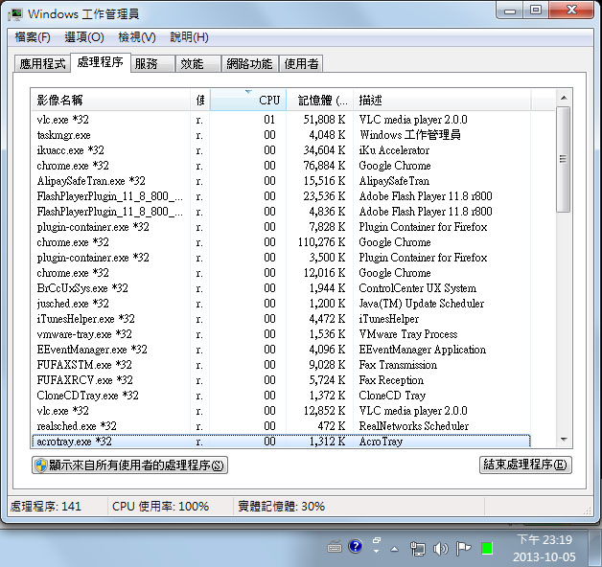Click the blue help question mark icon
The image size is (602, 567).
356,546
